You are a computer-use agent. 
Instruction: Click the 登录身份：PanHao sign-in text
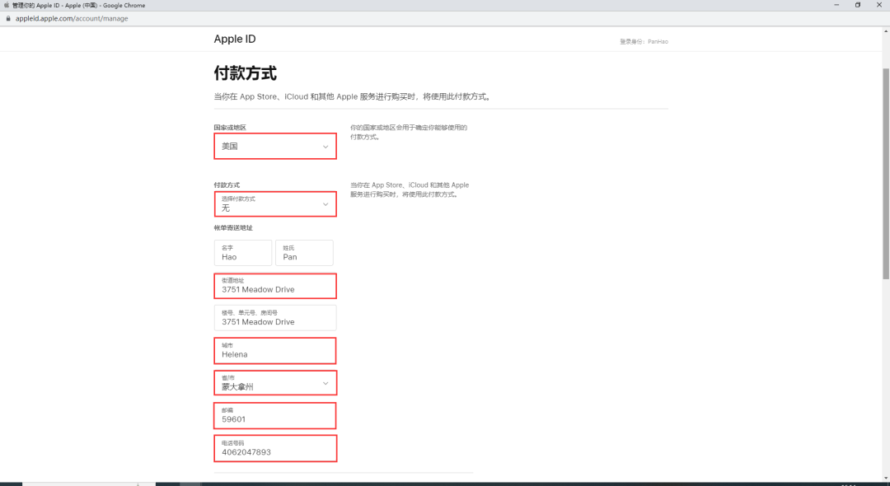pyautogui.click(x=644, y=41)
